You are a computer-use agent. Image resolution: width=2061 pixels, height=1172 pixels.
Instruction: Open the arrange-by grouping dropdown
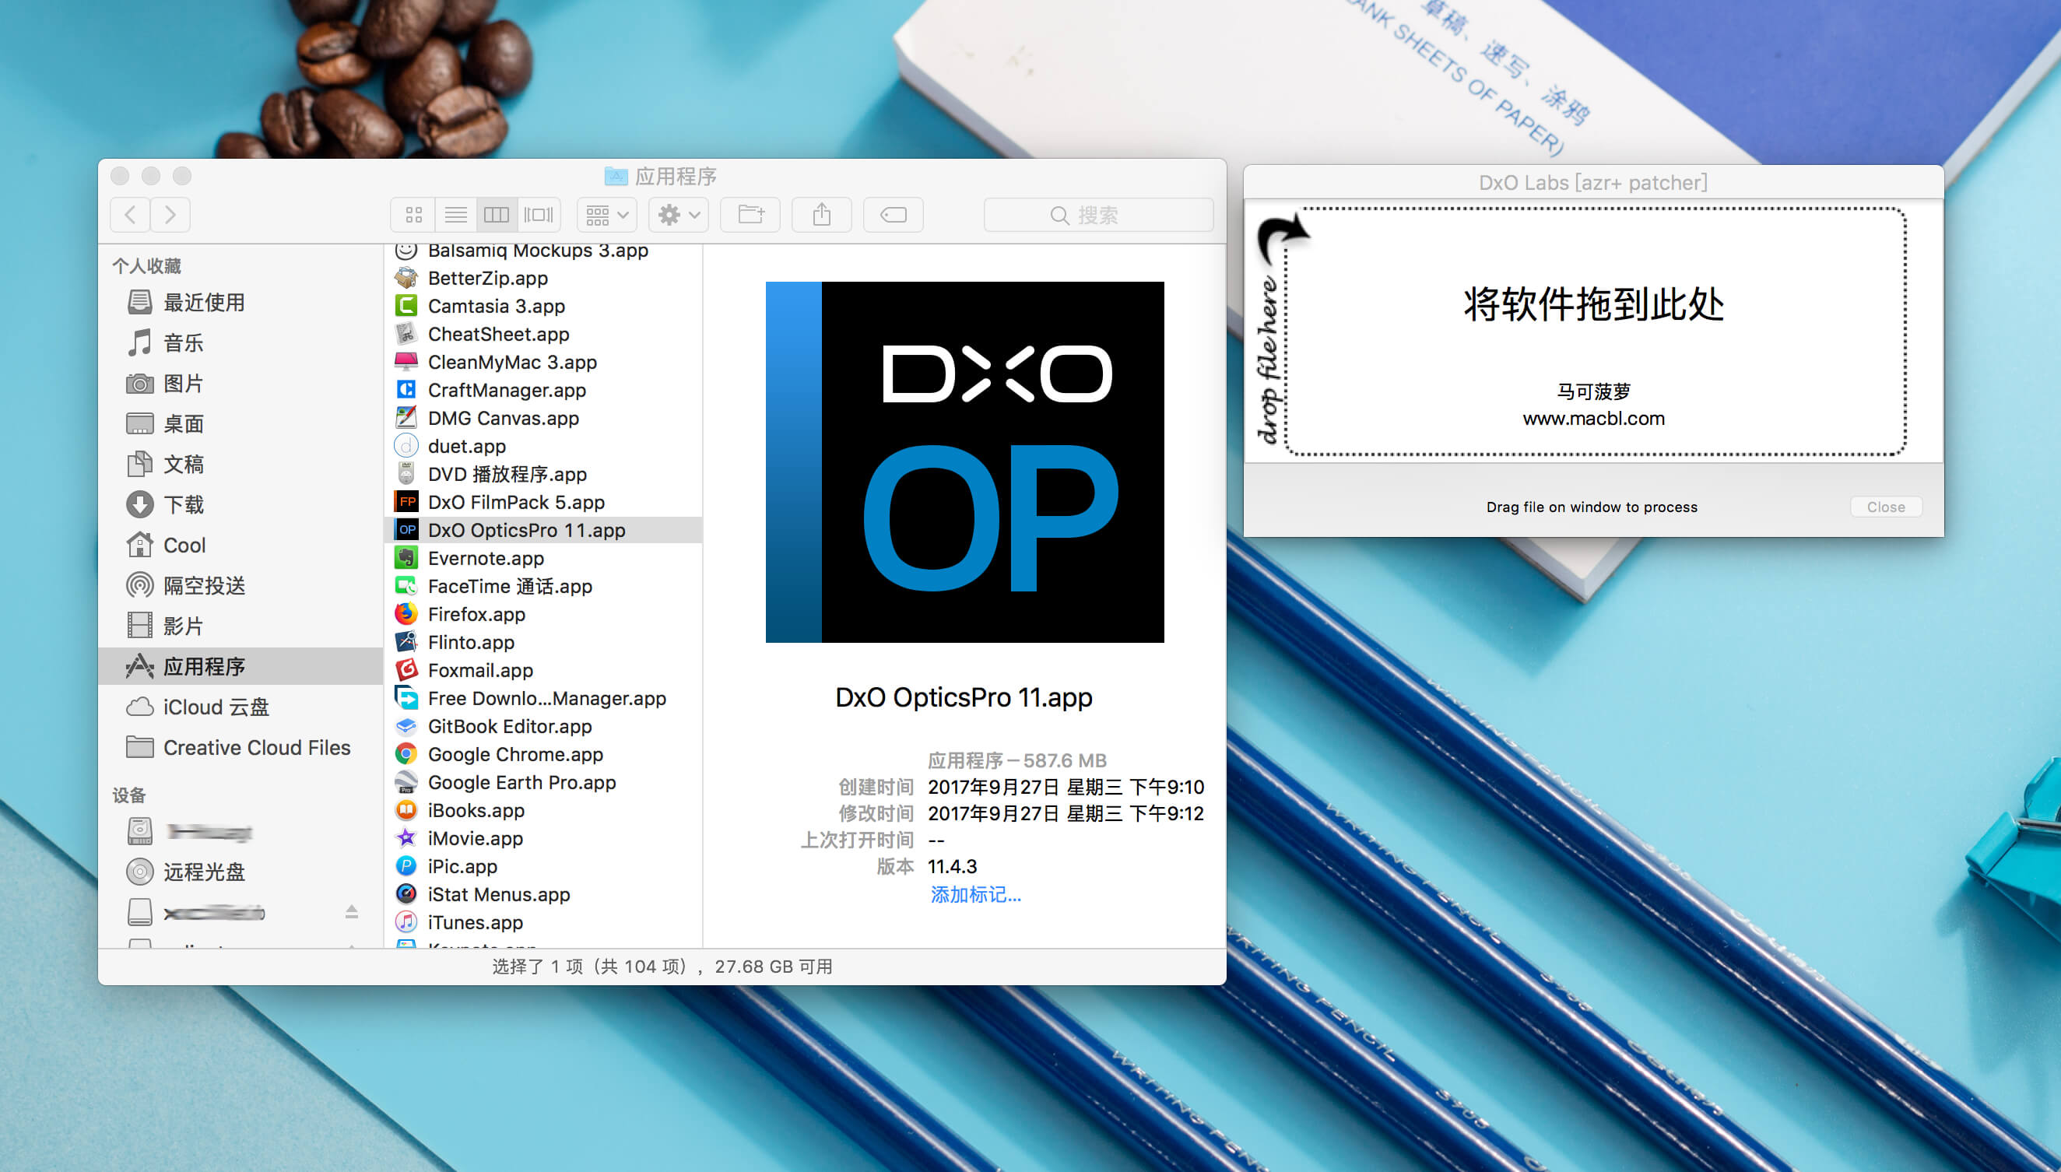pos(607,215)
